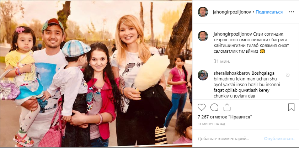The width and height of the screenshot is (299, 148).
Task: Share the post via share arrow icon
Action: click(x=227, y=107)
